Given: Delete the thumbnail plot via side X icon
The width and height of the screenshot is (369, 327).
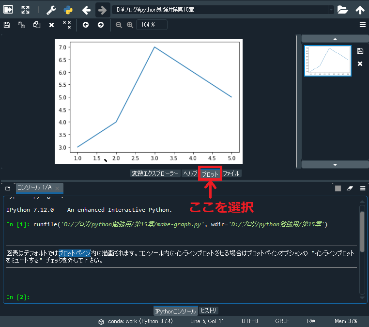Looking at the screenshot, I should pyautogui.click(x=360, y=63).
